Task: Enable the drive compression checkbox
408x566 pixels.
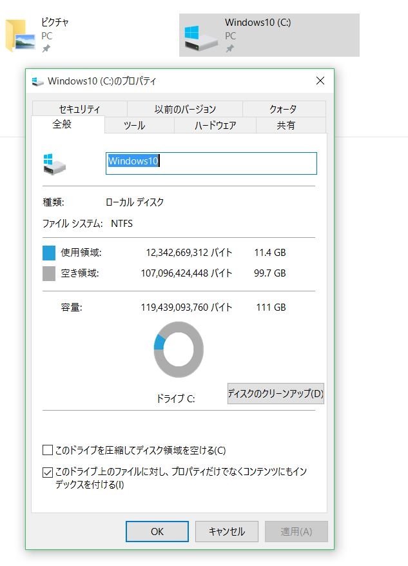Action: [47, 450]
